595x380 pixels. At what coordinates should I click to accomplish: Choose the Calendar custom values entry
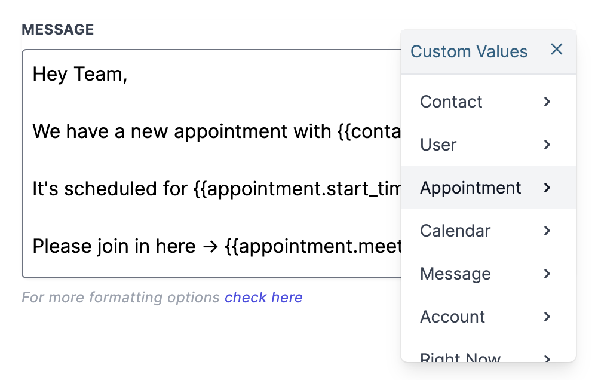coord(455,231)
